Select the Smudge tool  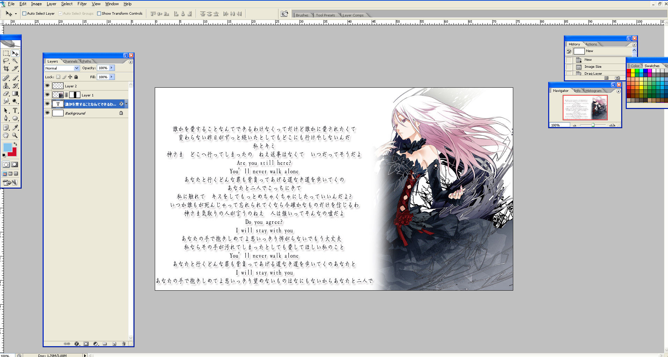coord(6,101)
